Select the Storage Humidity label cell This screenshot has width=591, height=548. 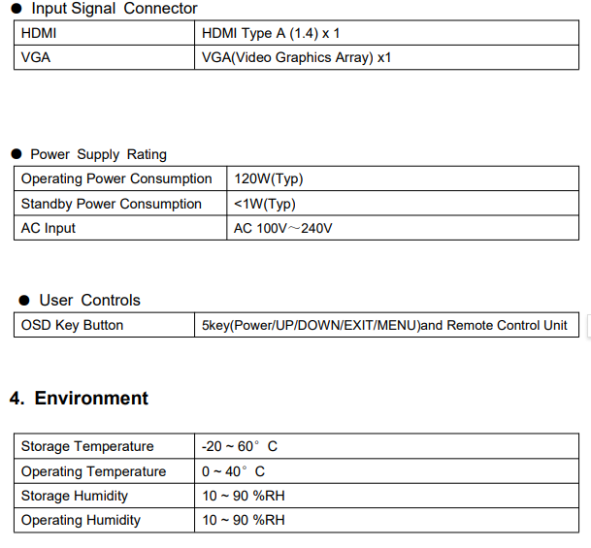tap(75, 496)
